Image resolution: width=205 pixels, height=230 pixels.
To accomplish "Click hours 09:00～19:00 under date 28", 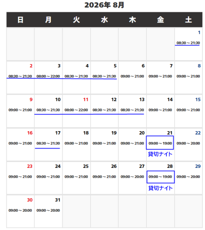I will 160,177.
